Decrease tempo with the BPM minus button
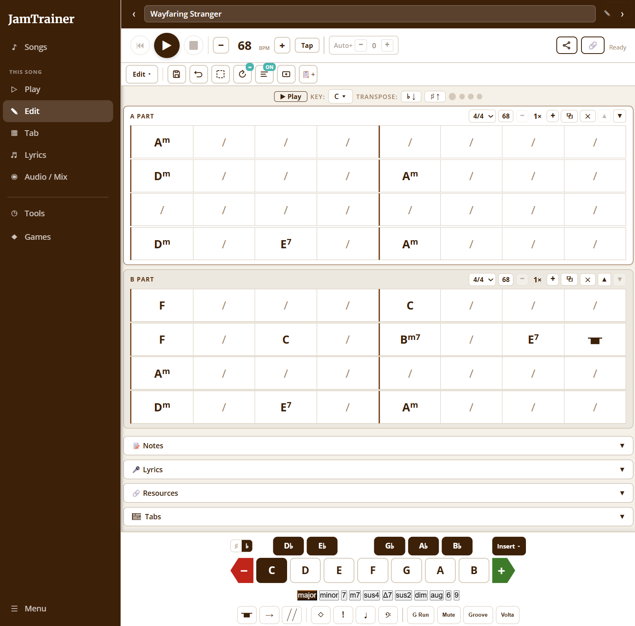 pos(221,45)
